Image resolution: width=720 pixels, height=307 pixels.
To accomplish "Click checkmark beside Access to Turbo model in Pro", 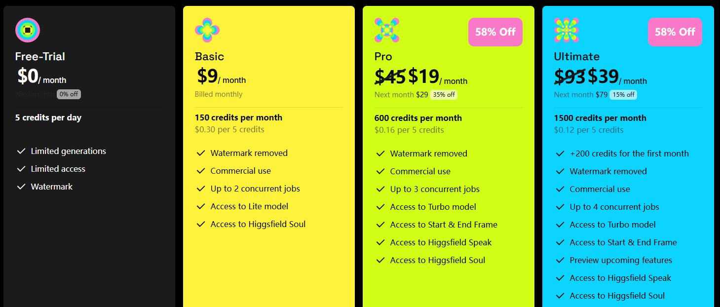I will click(380, 207).
